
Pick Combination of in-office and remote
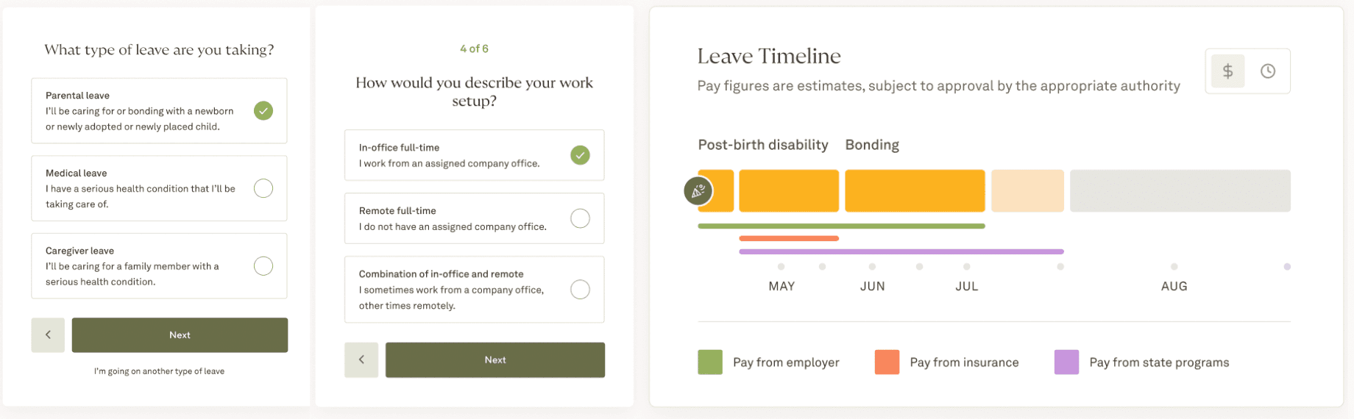point(580,290)
